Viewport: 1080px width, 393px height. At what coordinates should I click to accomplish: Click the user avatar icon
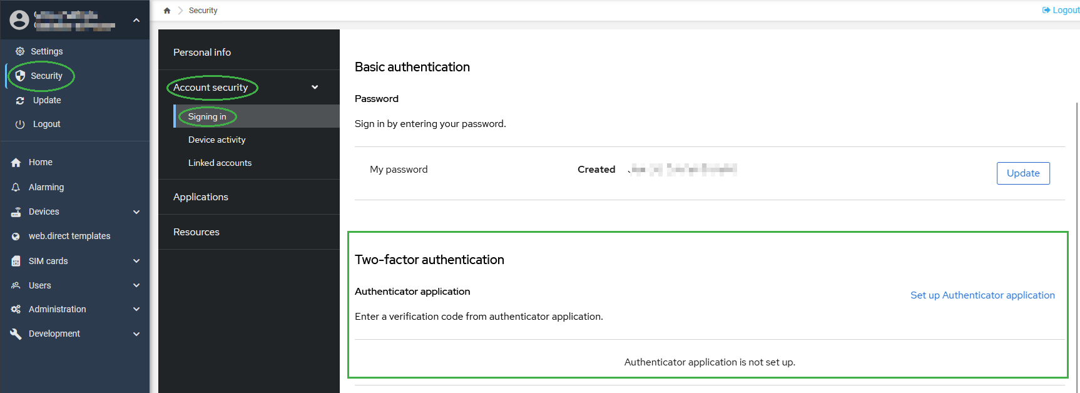tap(19, 20)
